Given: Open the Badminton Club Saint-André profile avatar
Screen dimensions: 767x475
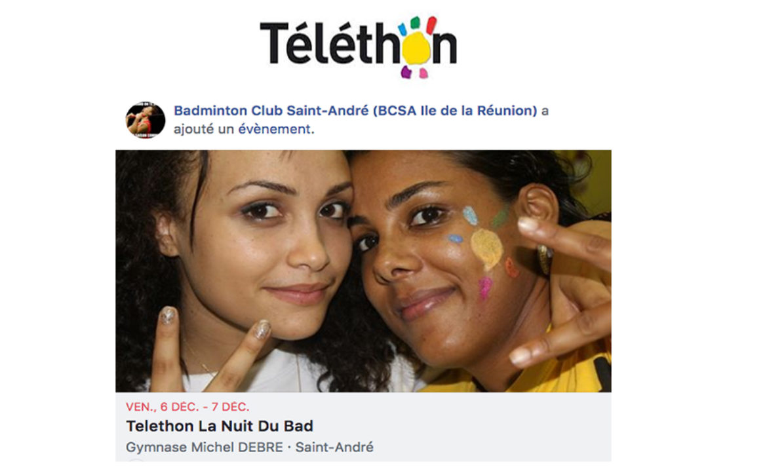Looking at the screenshot, I should point(146,120).
